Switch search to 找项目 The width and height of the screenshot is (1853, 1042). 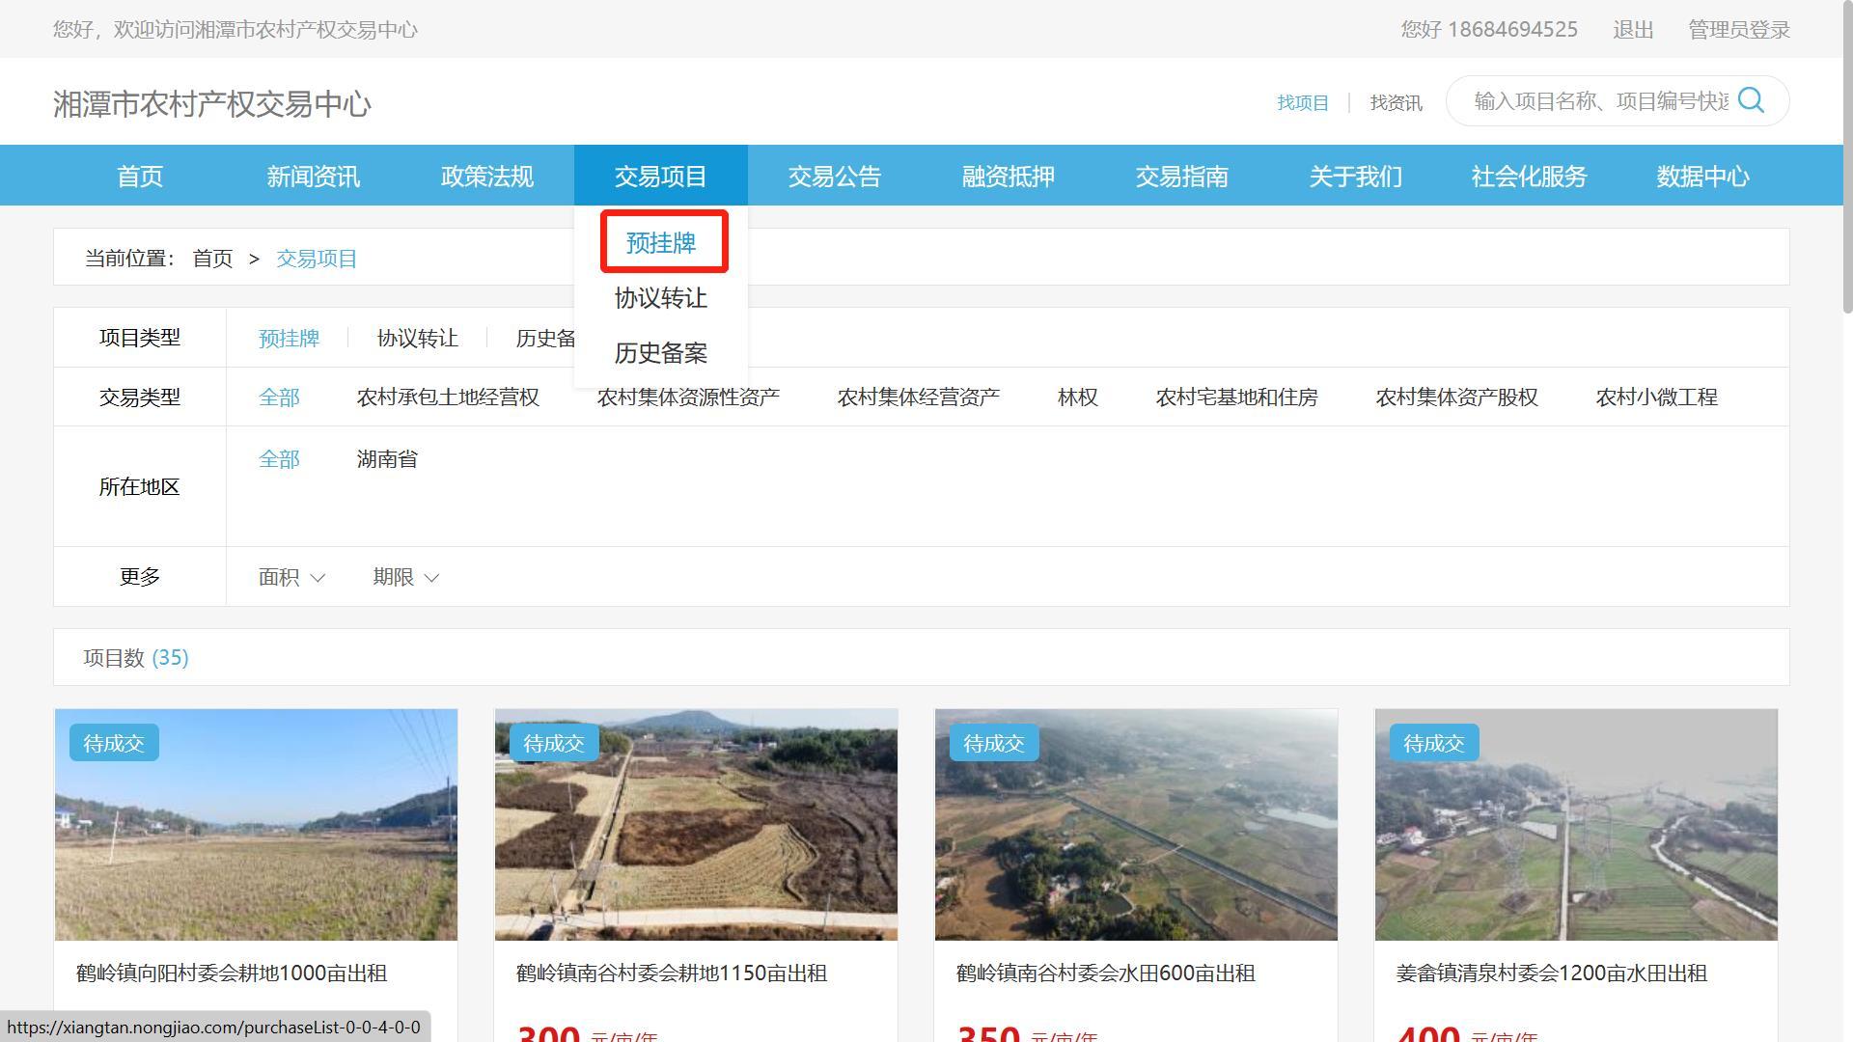click(x=1303, y=102)
